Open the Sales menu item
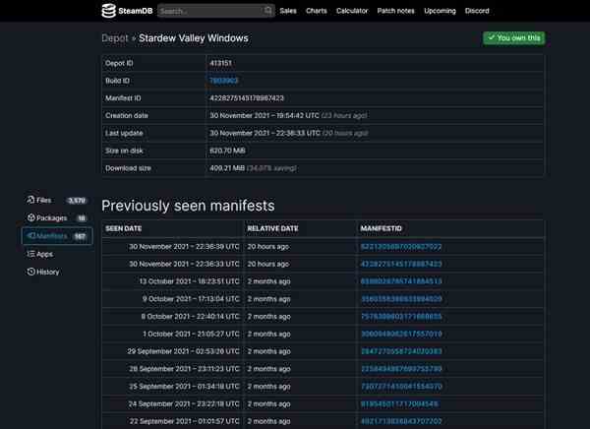 click(288, 11)
